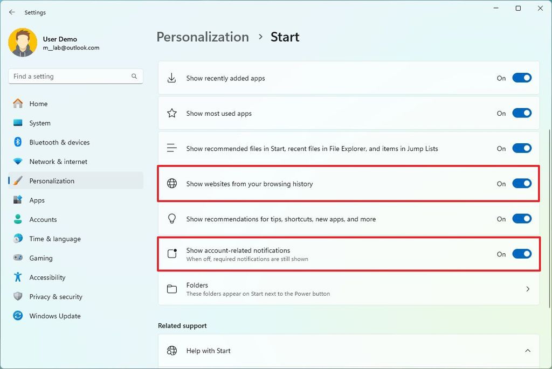Disable Show websites from your browsing history
Screen dimensions: 552x369
coord(521,183)
